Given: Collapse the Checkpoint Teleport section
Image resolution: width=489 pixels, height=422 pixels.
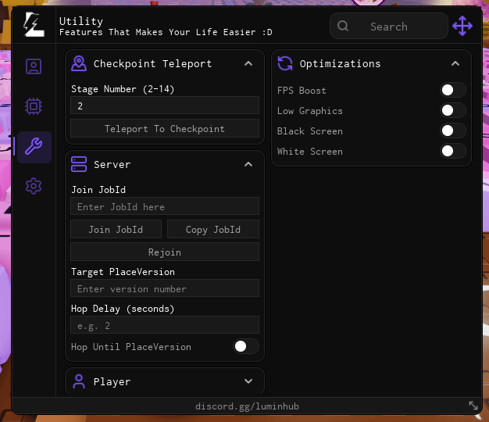Looking at the screenshot, I should pyautogui.click(x=248, y=63).
